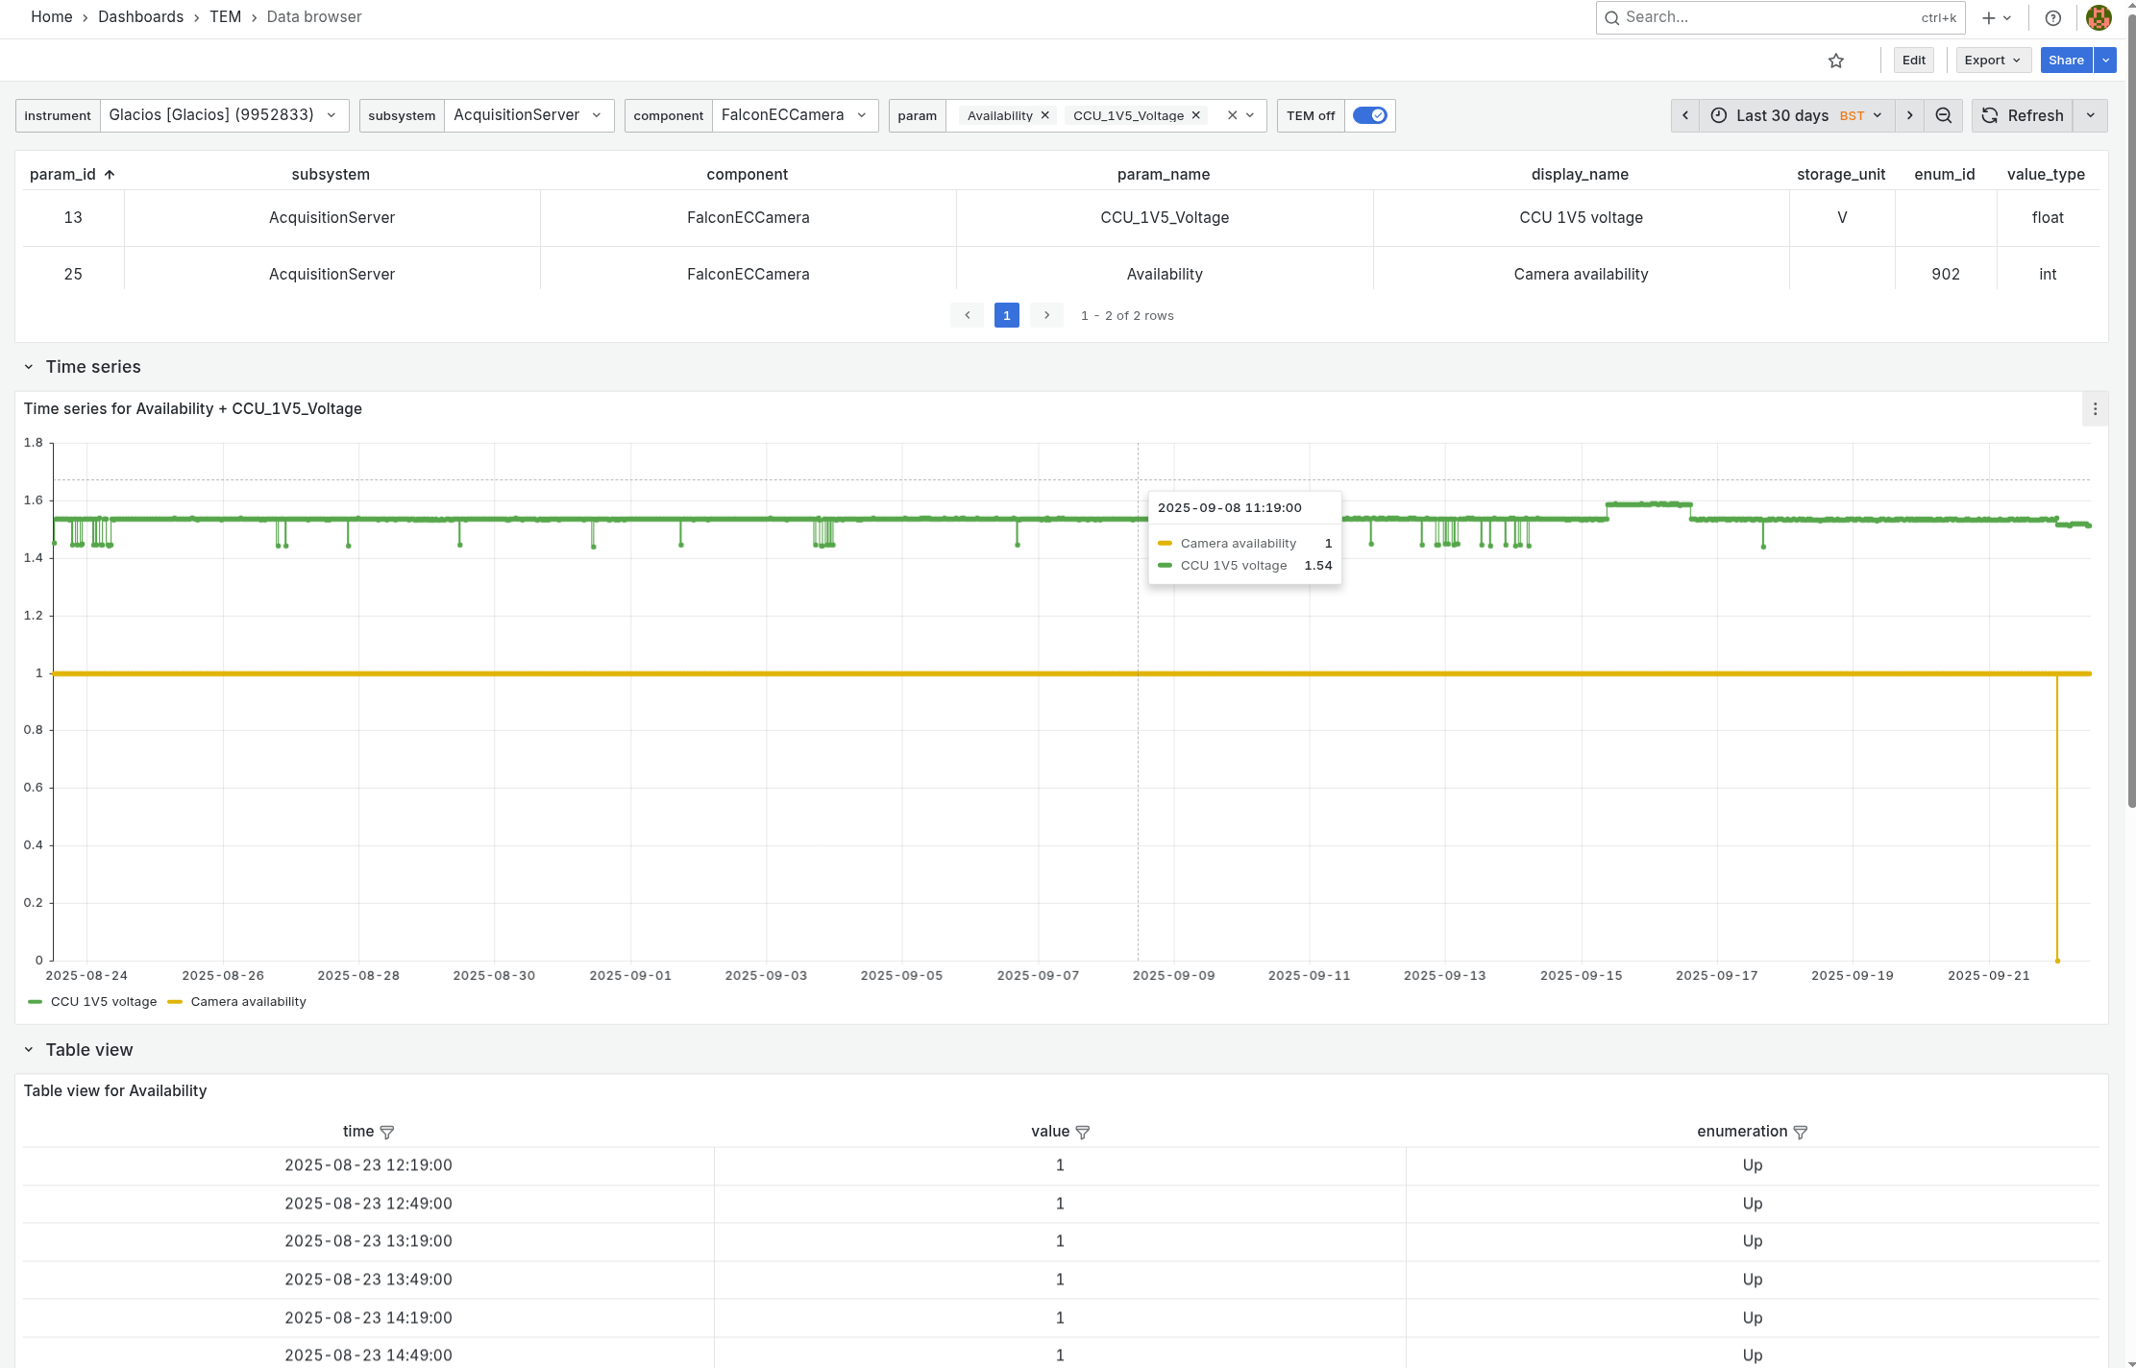The height and width of the screenshot is (1368, 2136).
Task: Open the Last 30 days time picker
Action: click(1797, 115)
